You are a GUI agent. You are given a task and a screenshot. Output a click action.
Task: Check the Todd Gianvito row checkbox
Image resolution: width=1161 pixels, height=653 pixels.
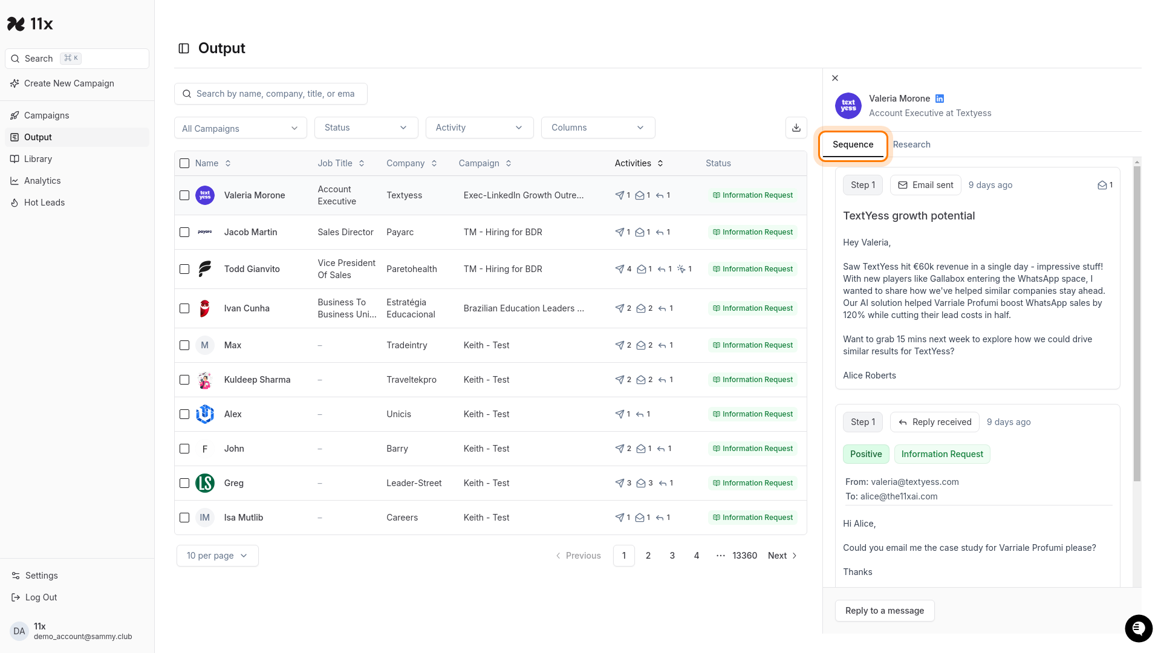tap(184, 269)
